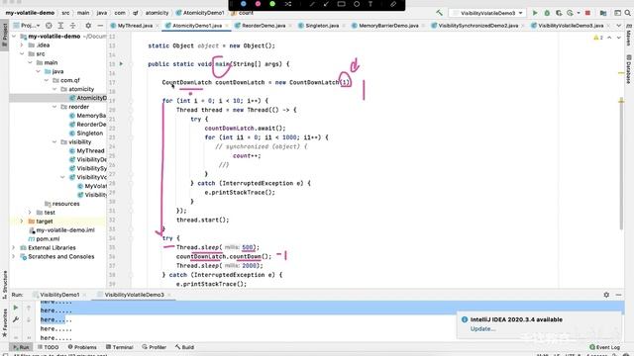Viewport: 634px width, 356px height.
Task: Open Project view selector dropdown
Action: tap(27, 26)
